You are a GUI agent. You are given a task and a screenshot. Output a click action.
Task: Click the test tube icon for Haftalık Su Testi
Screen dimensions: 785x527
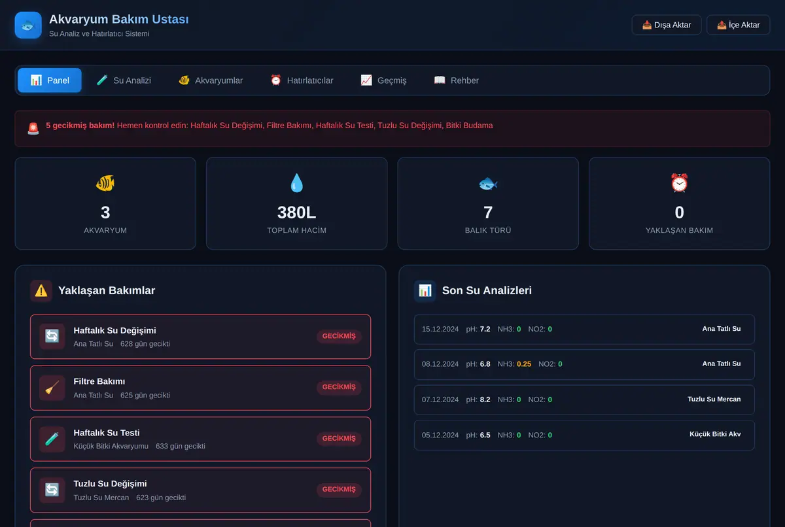[x=52, y=439]
